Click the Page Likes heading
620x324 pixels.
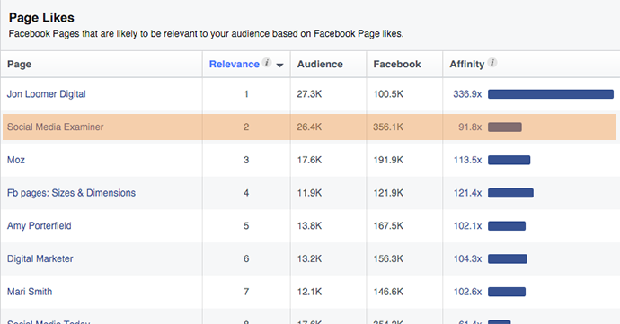pos(41,18)
